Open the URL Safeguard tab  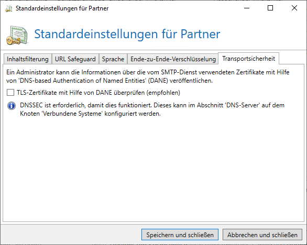[x=75, y=59]
